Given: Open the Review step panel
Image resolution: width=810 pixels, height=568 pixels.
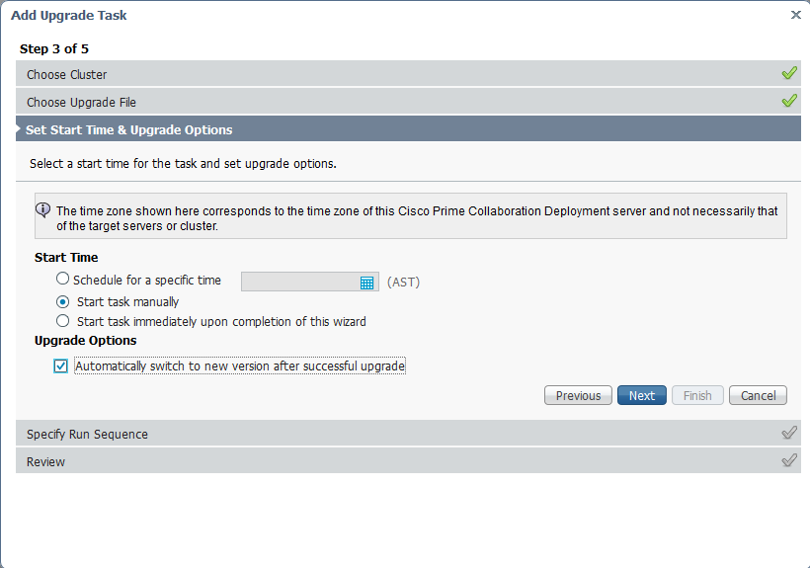Looking at the screenshot, I should pyautogui.click(x=45, y=461).
